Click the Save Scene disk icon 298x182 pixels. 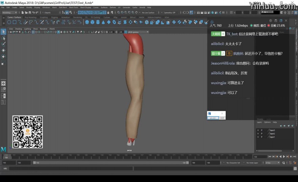[30, 12]
